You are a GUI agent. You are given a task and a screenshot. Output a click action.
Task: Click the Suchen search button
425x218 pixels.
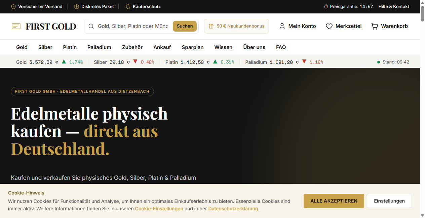pyautogui.click(x=185, y=26)
